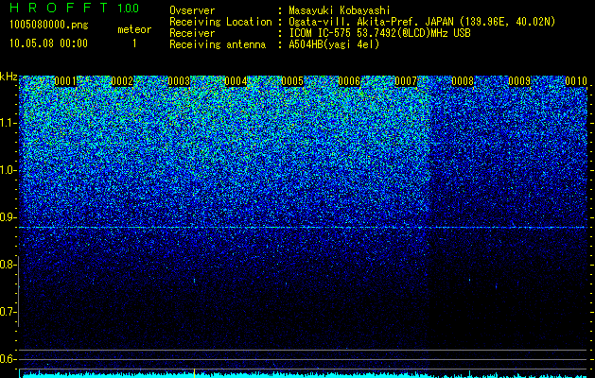The width and height of the screenshot is (595, 378).
Task: Click the 0.9 frequency axis label
Action: click(x=8, y=217)
